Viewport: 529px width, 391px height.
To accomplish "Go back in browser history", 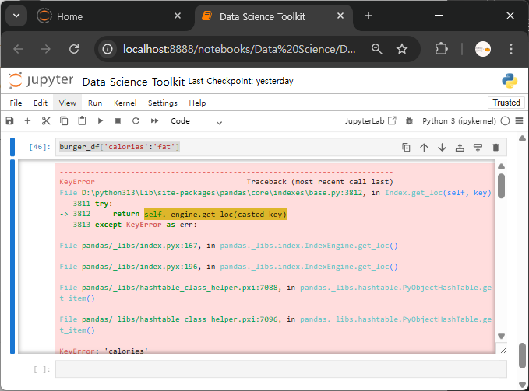I will click(18, 49).
